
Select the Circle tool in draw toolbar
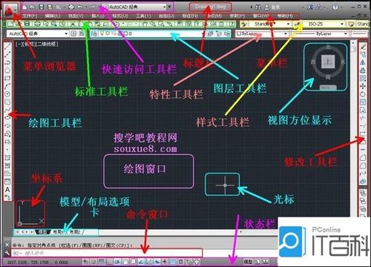pyautogui.click(x=7, y=94)
